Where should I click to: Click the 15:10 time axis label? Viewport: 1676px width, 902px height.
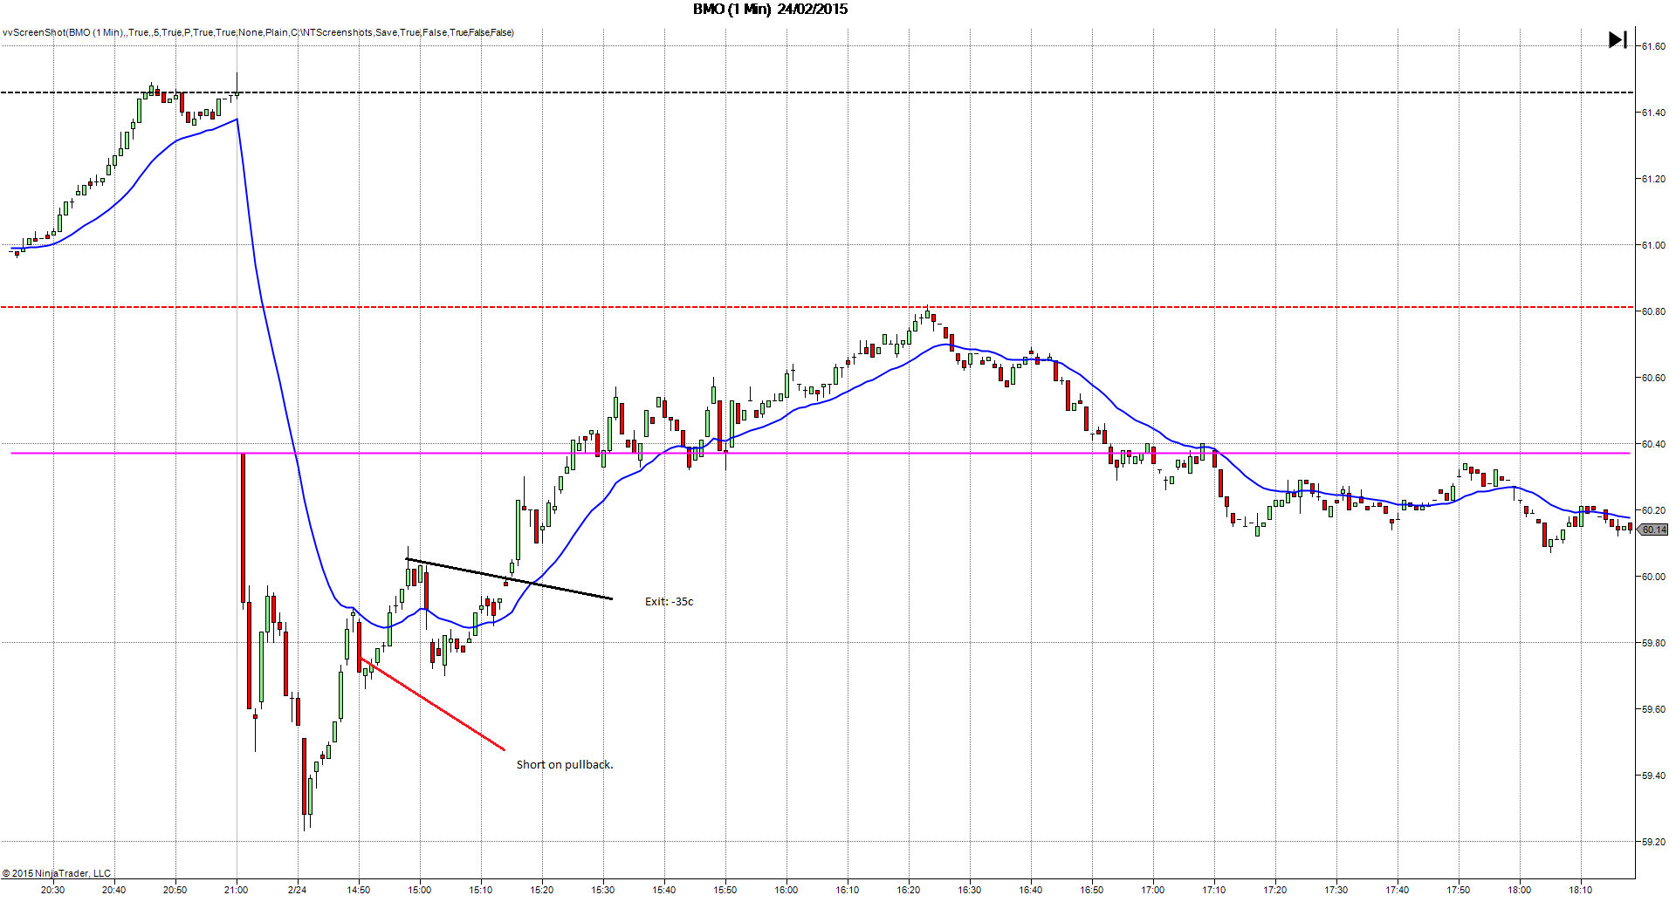(x=480, y=890)
